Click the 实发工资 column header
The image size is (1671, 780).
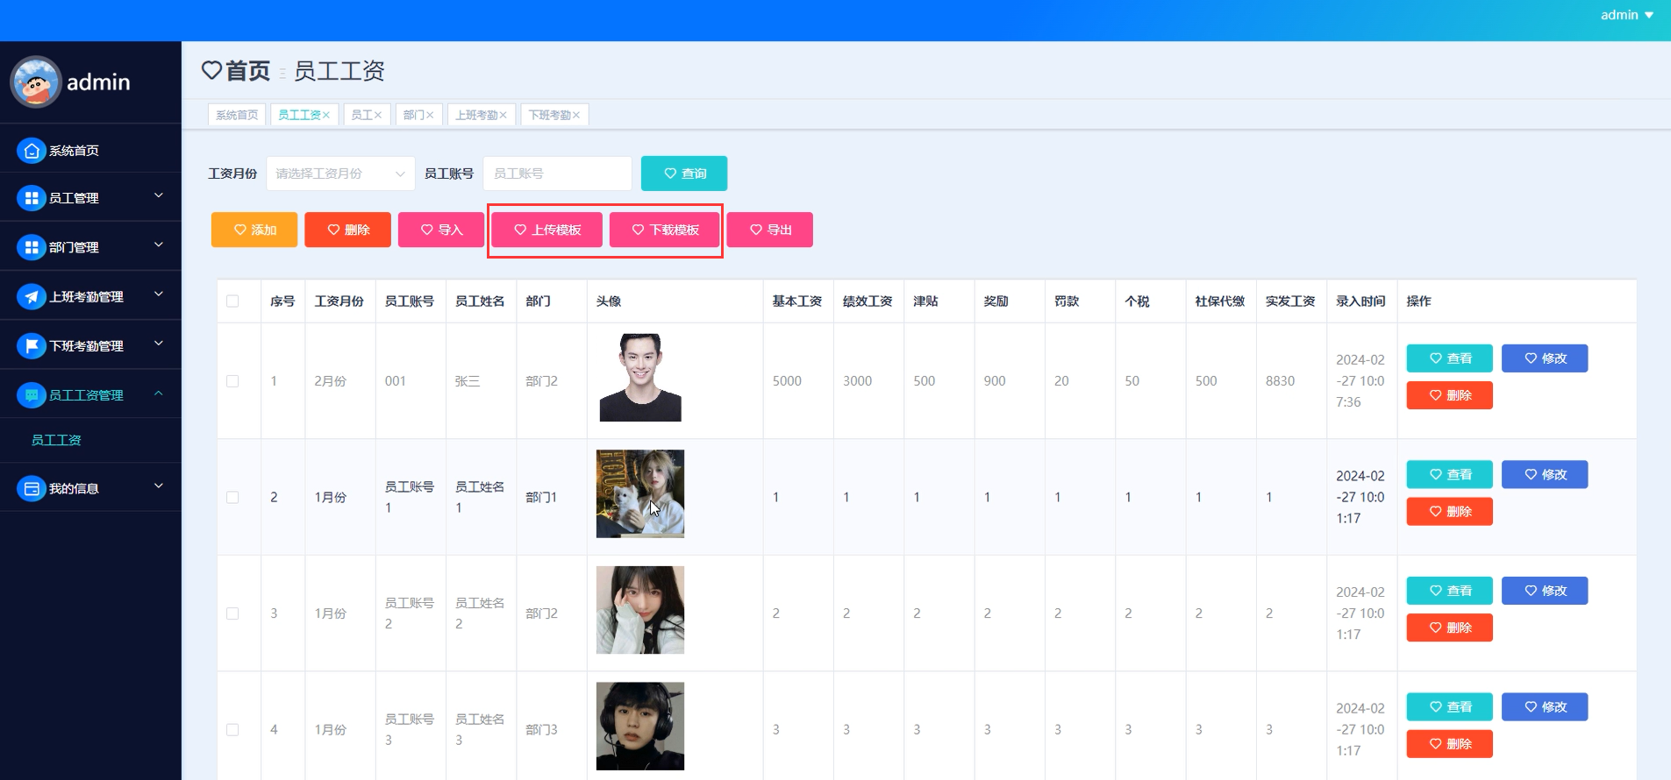point(1290,301)
